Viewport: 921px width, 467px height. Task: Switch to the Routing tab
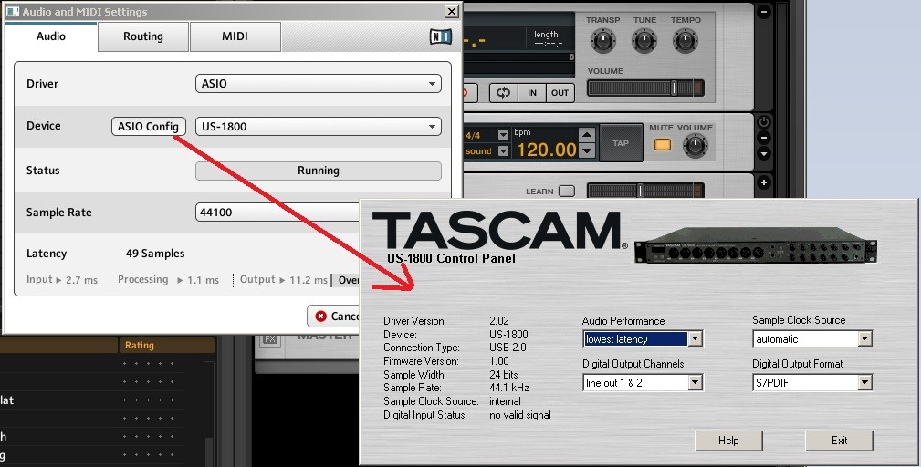pos(143,37)
